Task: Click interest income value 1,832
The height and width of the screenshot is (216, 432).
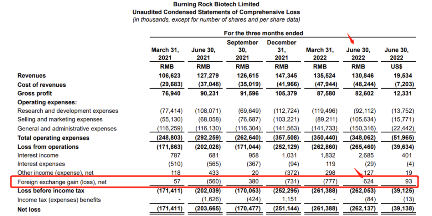Action: [x=328, y=155]
